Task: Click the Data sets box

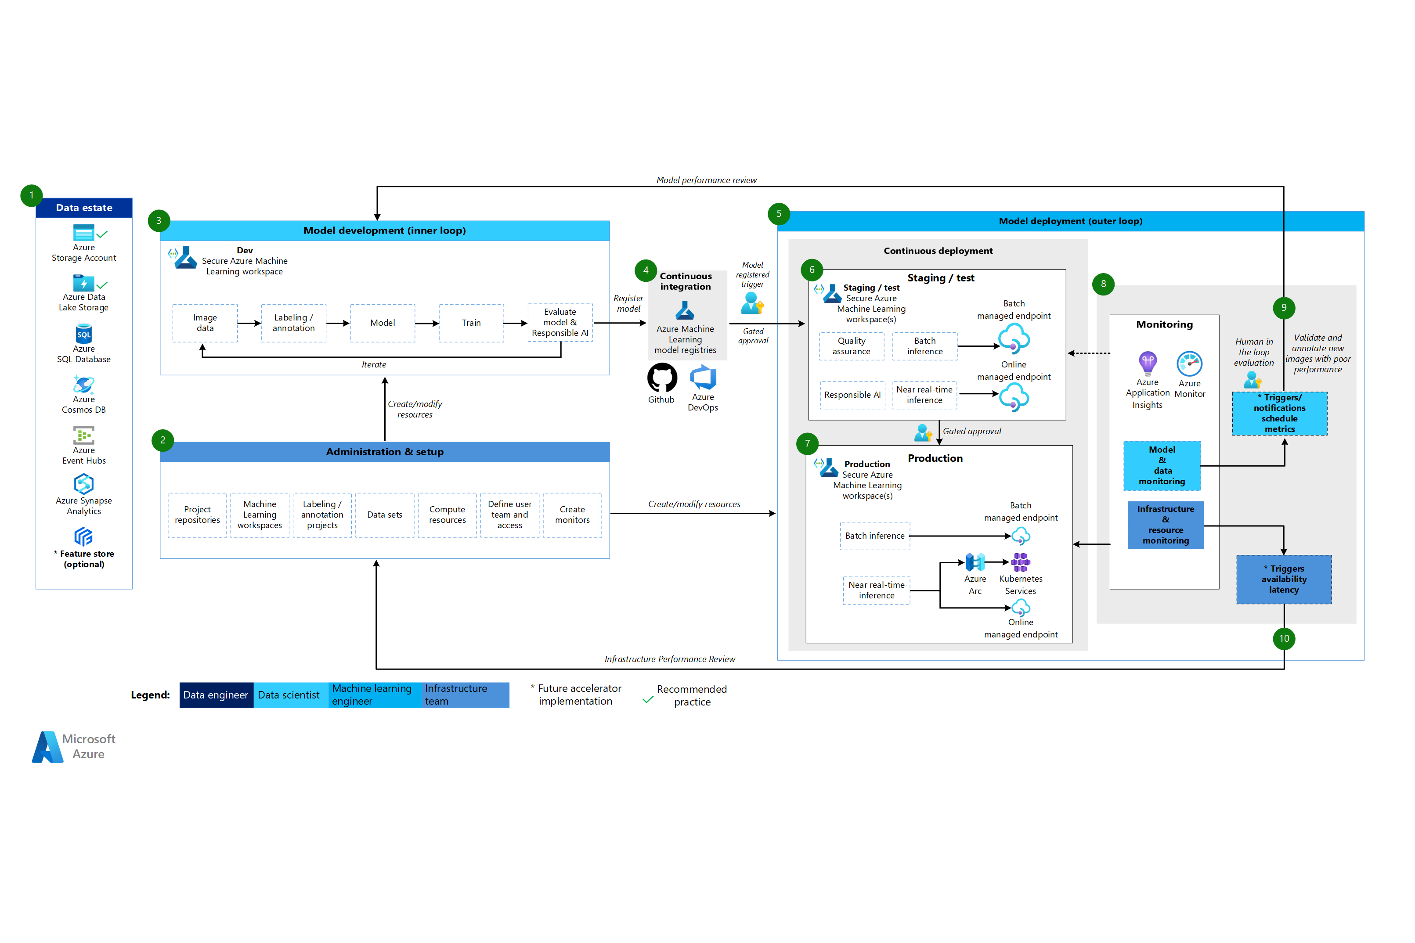Action: click(x=385, y=515)
